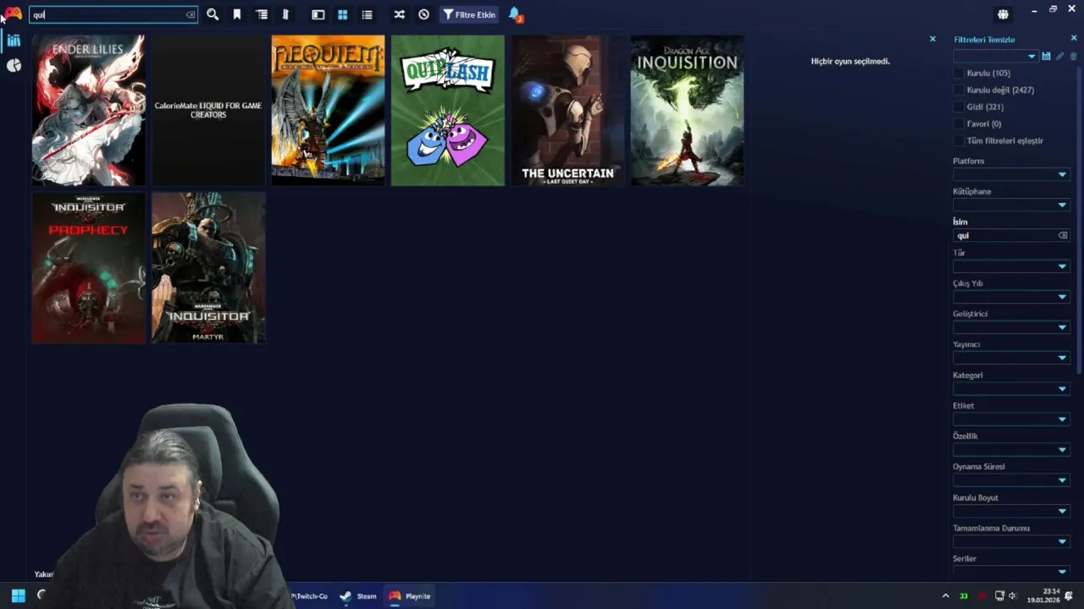Screen dimensions: 1084x609
Task: Open the taskbar volume icon
Action: 1013,595
